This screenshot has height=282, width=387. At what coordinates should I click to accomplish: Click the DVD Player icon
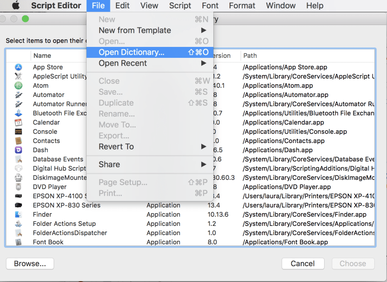[x=18, y=187]
